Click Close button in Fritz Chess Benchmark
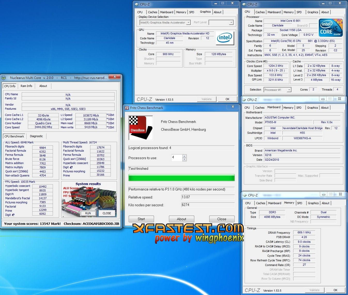Screen dimensions: 348x295 pos(222,219)
